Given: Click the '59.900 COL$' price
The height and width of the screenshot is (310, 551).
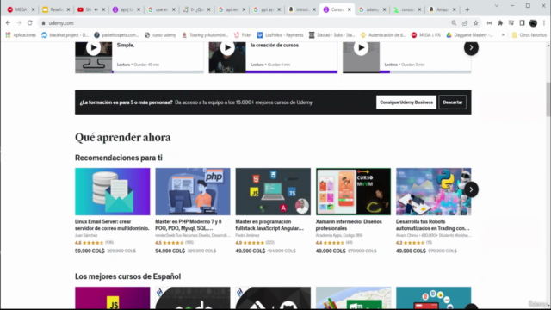Looking at the screenshot, I should click(90, 251).
